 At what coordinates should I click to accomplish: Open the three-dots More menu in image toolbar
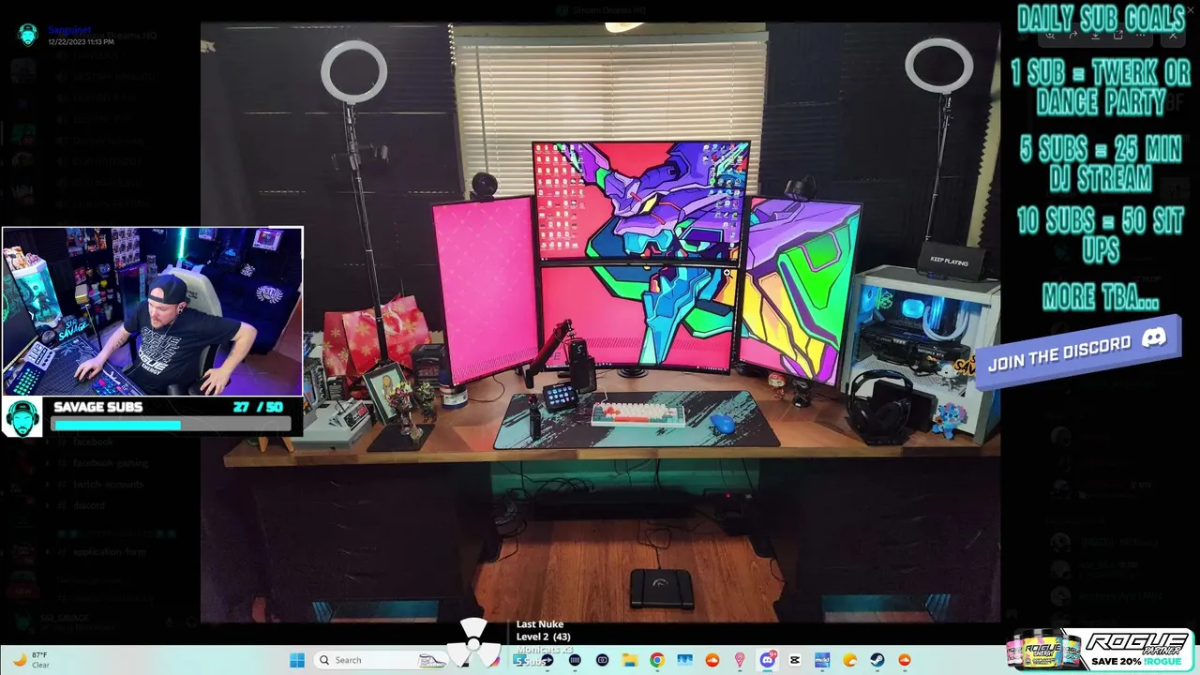click(x=1141, y=36)
